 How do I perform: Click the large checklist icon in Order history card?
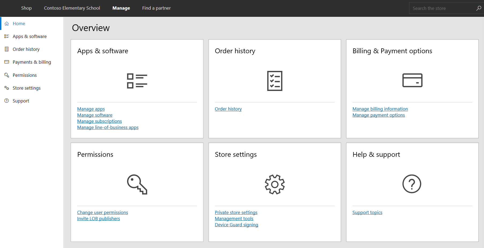(275, 81)
